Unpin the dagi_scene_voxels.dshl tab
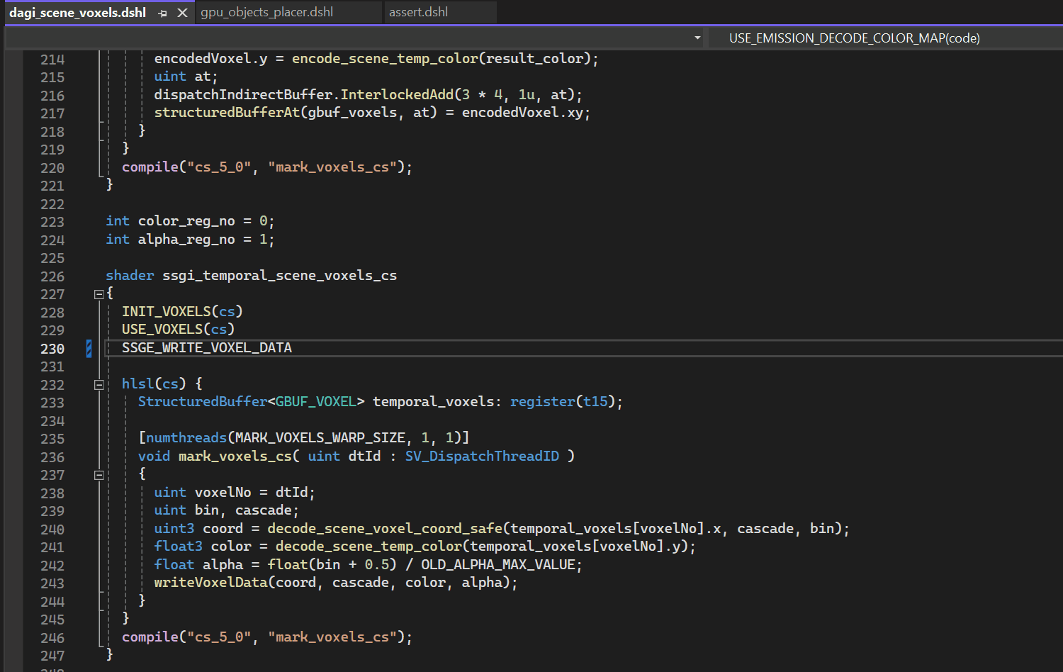 (162, 12)
